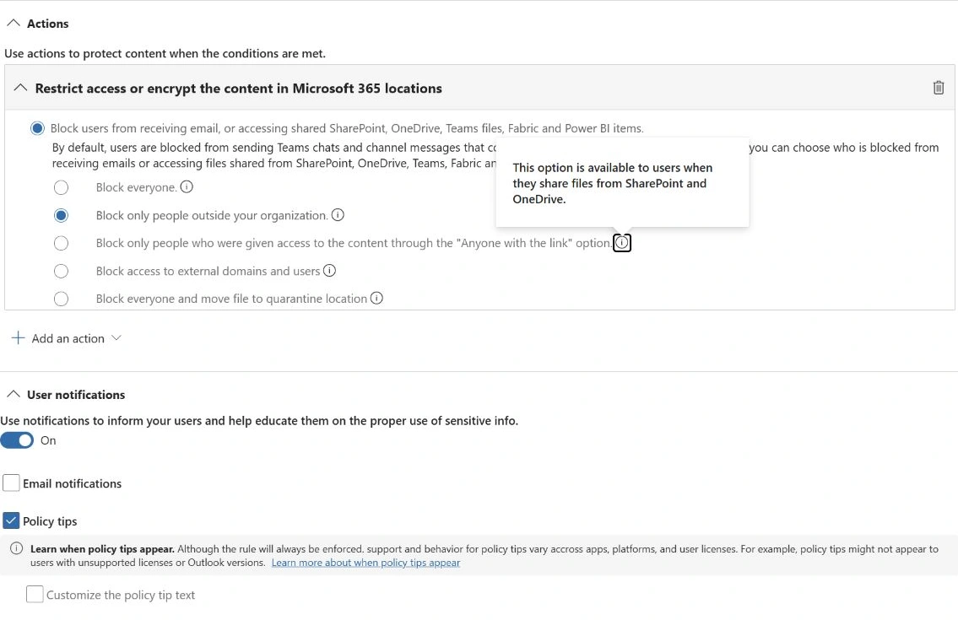Open info icon for Block only people outside organization
This screenshot has width=958, height=620.
(x=338, y=215)
